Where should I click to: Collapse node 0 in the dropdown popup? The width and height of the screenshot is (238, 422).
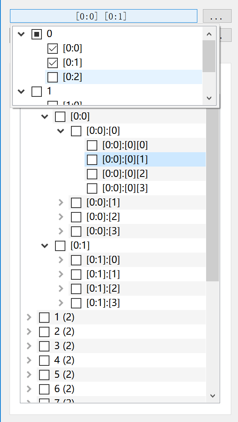[21, 34]
